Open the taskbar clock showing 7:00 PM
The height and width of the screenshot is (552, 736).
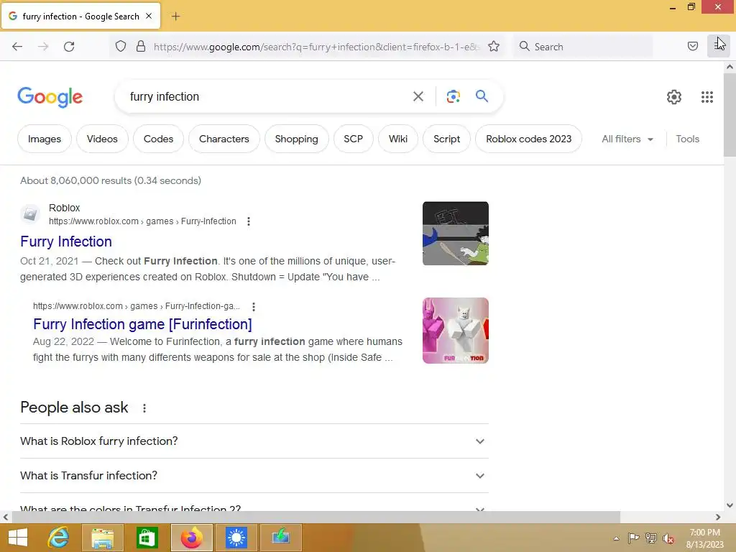704,538
